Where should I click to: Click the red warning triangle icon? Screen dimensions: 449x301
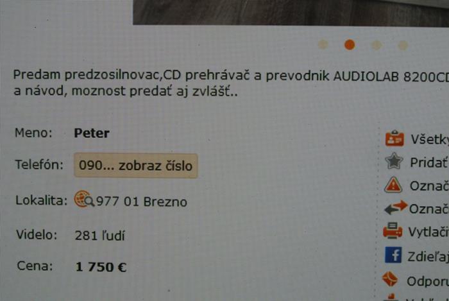393,184
